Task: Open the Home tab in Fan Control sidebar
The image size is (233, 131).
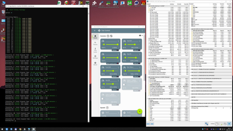Action: (x=95, y=37)
